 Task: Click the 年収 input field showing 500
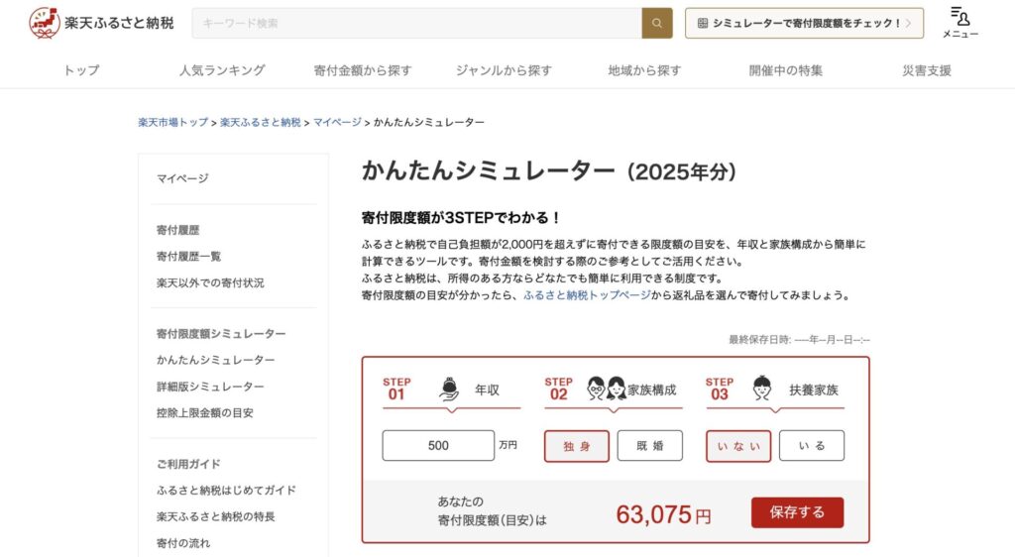[438, 446]
